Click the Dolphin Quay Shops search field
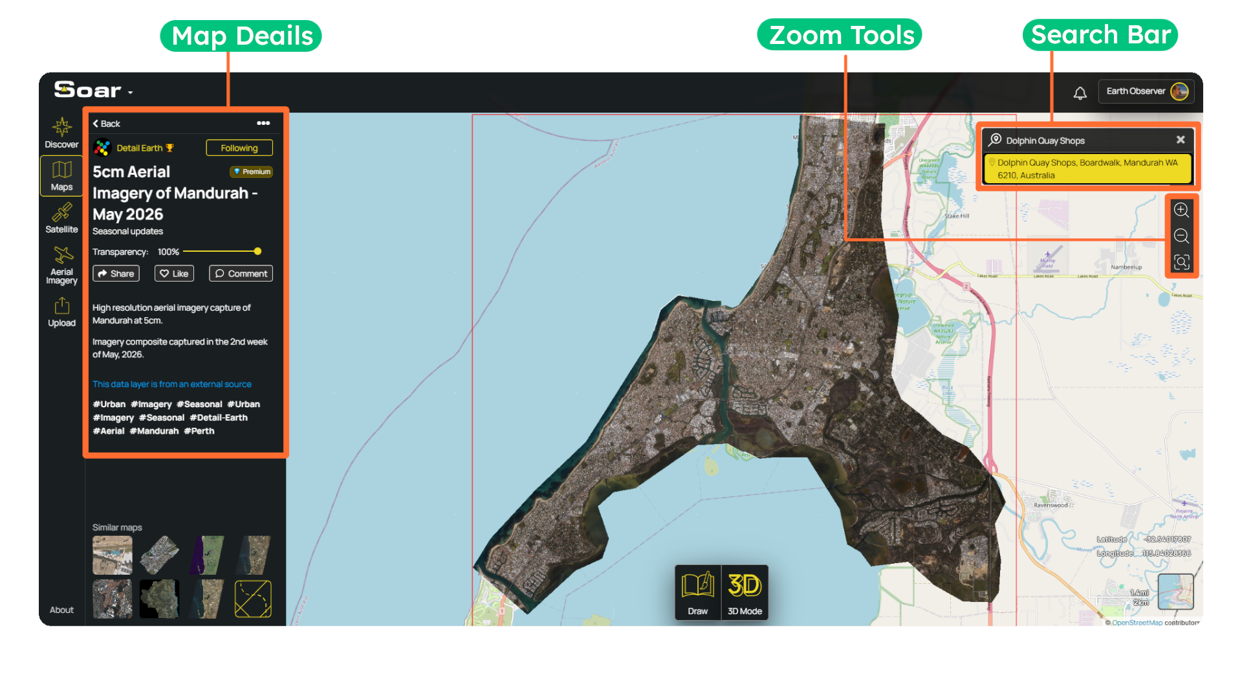1242x699 pixels. 1088,140
